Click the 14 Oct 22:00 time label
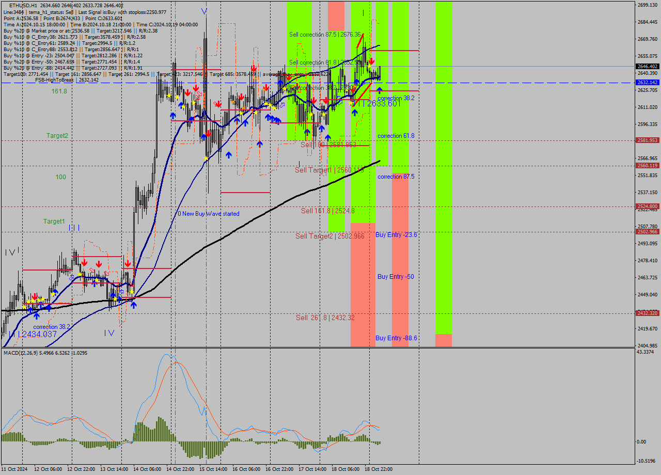 pyautogui.click(x=180, y=469)
